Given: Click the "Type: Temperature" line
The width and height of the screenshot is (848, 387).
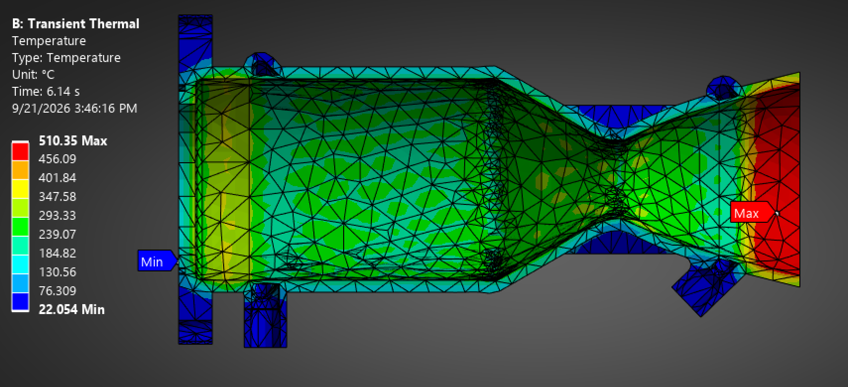Looking at the screenshot, I should [x=66, y=58].
